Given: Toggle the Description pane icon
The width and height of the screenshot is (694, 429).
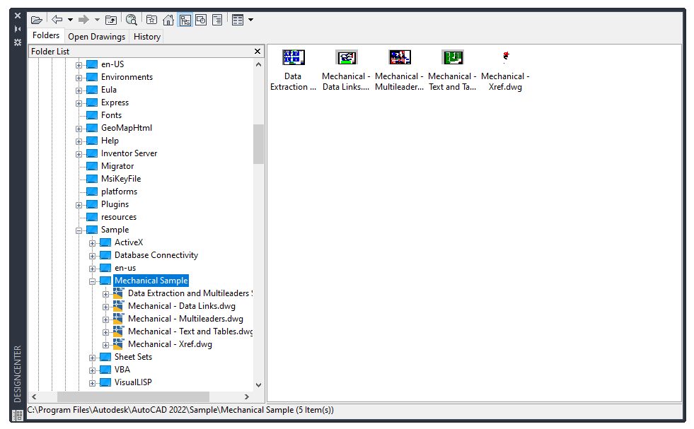Looking at the screenshot, I should coord(217,20).
